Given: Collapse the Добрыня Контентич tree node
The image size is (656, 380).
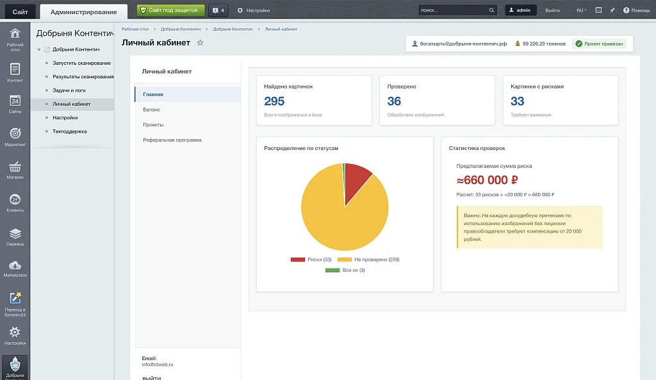Looking at the screenshot, I should (x=39, y=49).
